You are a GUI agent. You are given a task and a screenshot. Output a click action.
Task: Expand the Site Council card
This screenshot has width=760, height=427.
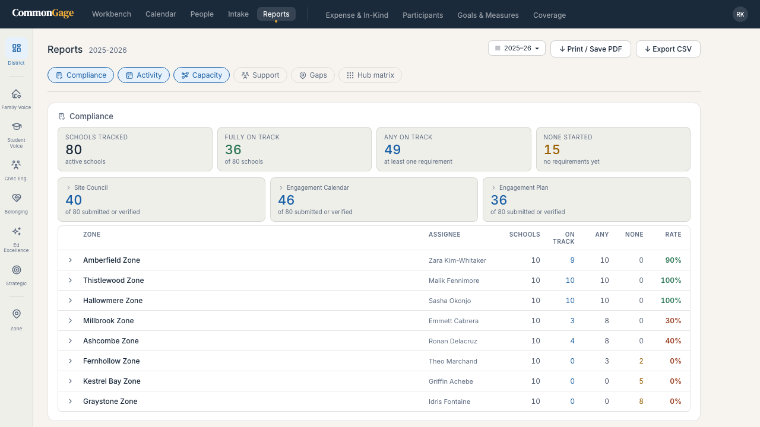tap(161, 200)
